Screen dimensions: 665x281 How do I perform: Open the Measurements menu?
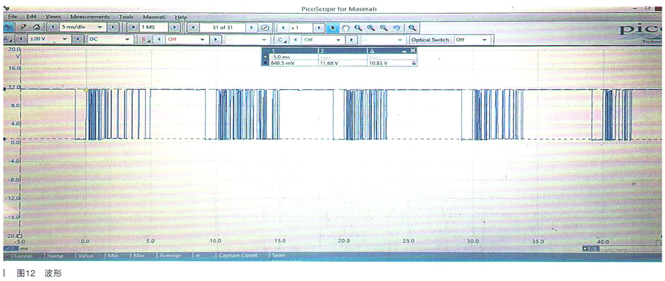tap(90, 17)
